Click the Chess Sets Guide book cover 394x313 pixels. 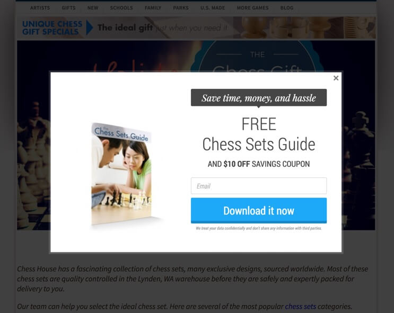[x=121, y=174]
